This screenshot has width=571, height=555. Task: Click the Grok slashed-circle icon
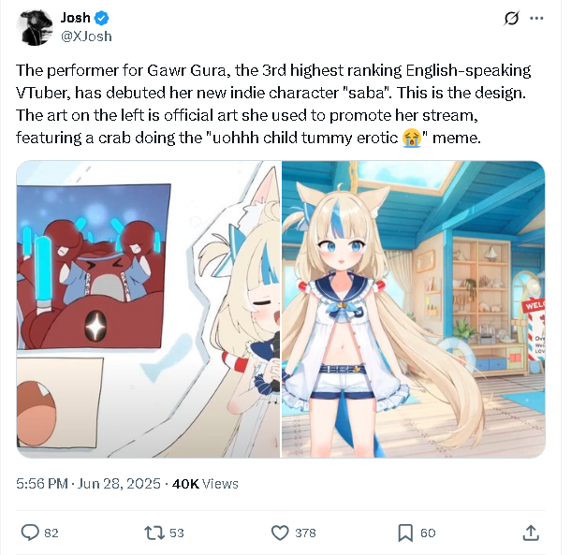click(511, 18)
